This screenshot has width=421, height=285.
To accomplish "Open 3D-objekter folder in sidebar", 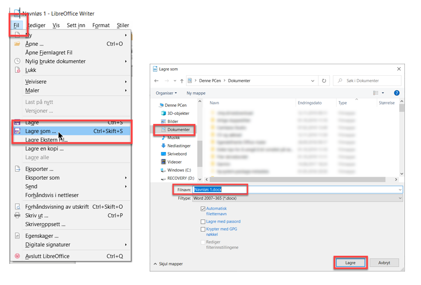I will tap(178, 113).
